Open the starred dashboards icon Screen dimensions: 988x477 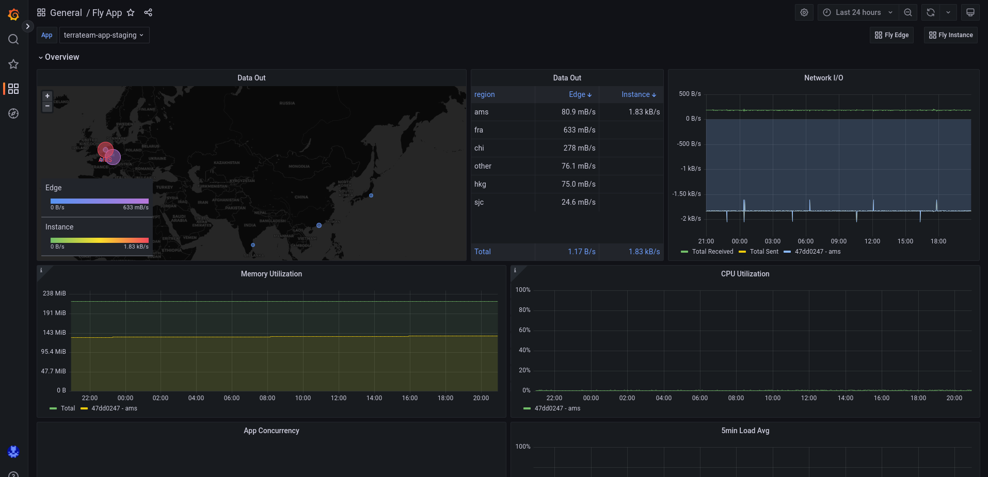13,64
